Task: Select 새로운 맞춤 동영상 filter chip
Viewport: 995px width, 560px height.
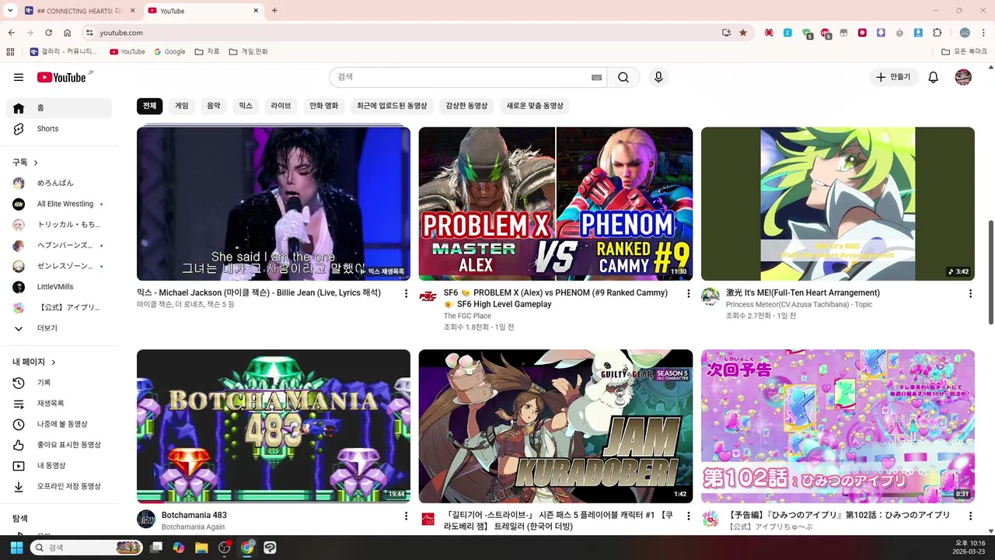Action: click(535, 106)
